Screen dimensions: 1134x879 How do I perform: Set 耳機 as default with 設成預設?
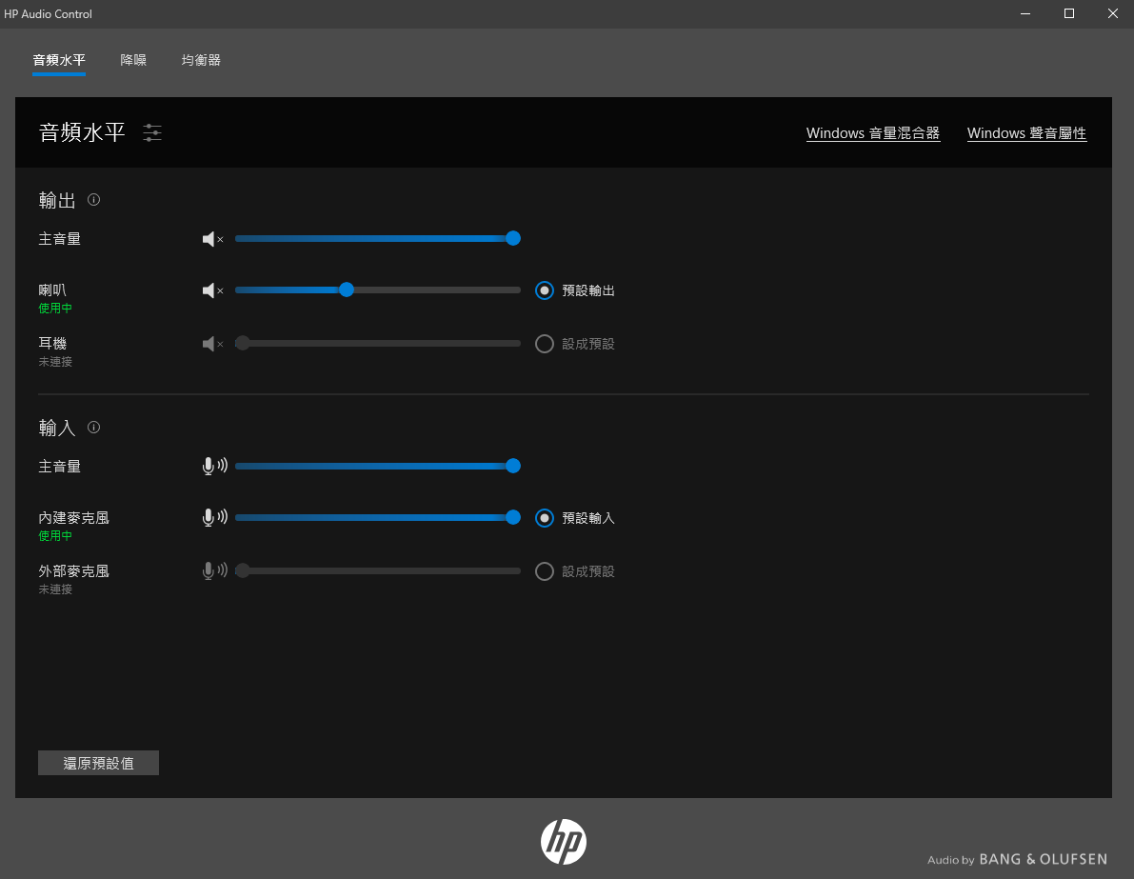coord(545,344)
